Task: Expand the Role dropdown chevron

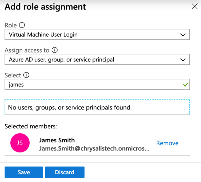Action: coord(183,35)
